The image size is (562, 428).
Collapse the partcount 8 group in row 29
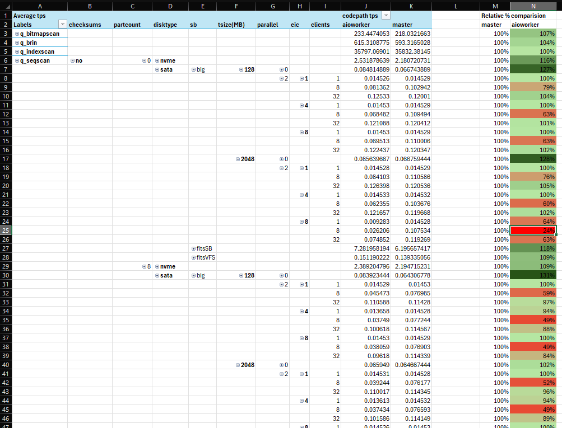click(143, 266)
